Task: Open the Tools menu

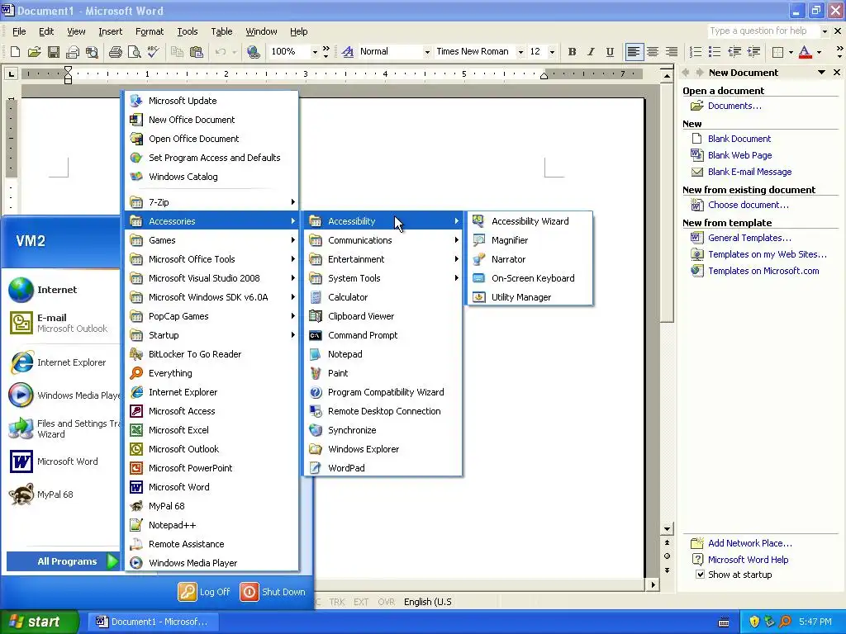Action: coord(188,31)
